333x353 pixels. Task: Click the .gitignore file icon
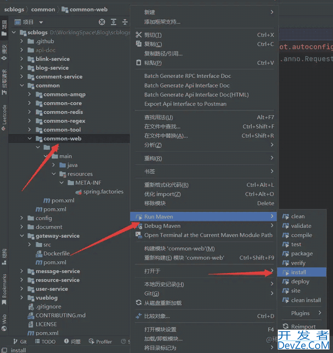coord(31,307)
